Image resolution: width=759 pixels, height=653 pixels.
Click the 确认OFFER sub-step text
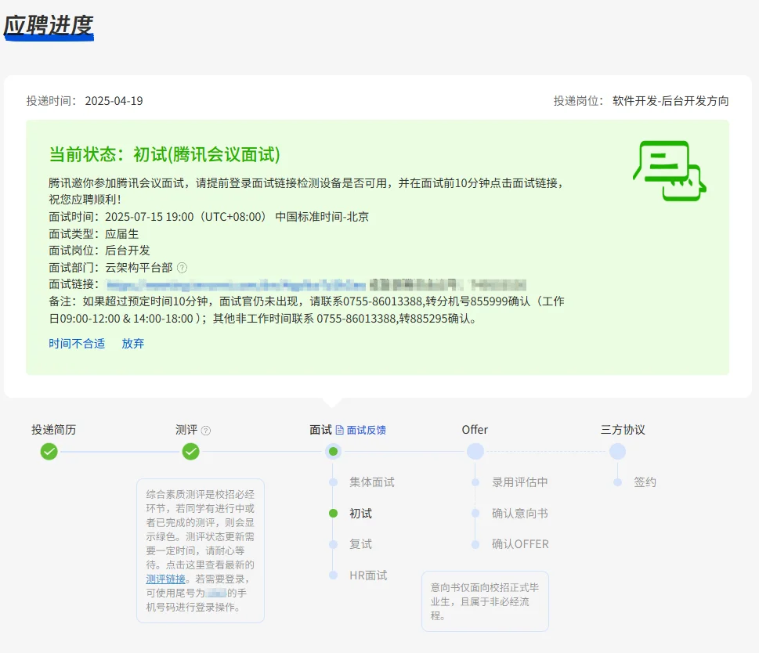coord(520,544)
